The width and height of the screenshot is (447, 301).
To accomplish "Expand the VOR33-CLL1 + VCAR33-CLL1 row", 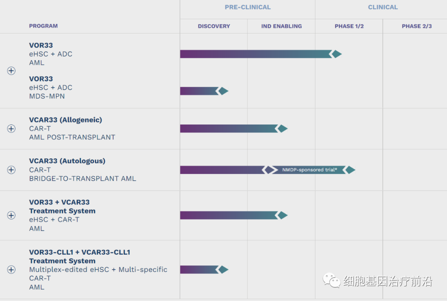I will pyautogui.click(x=11, y=270).
